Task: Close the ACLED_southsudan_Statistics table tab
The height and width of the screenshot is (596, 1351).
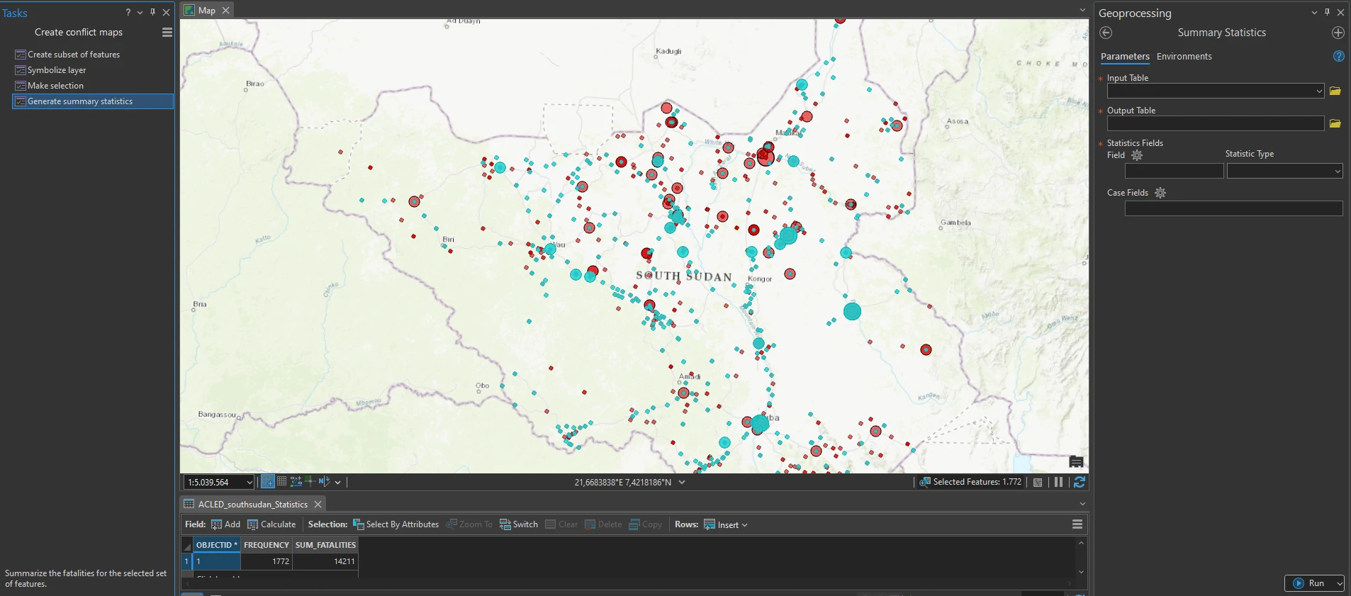Action: tap(318, 505)
